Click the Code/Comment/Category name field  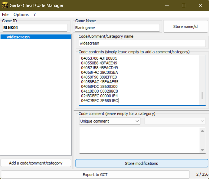coord(142,43)
